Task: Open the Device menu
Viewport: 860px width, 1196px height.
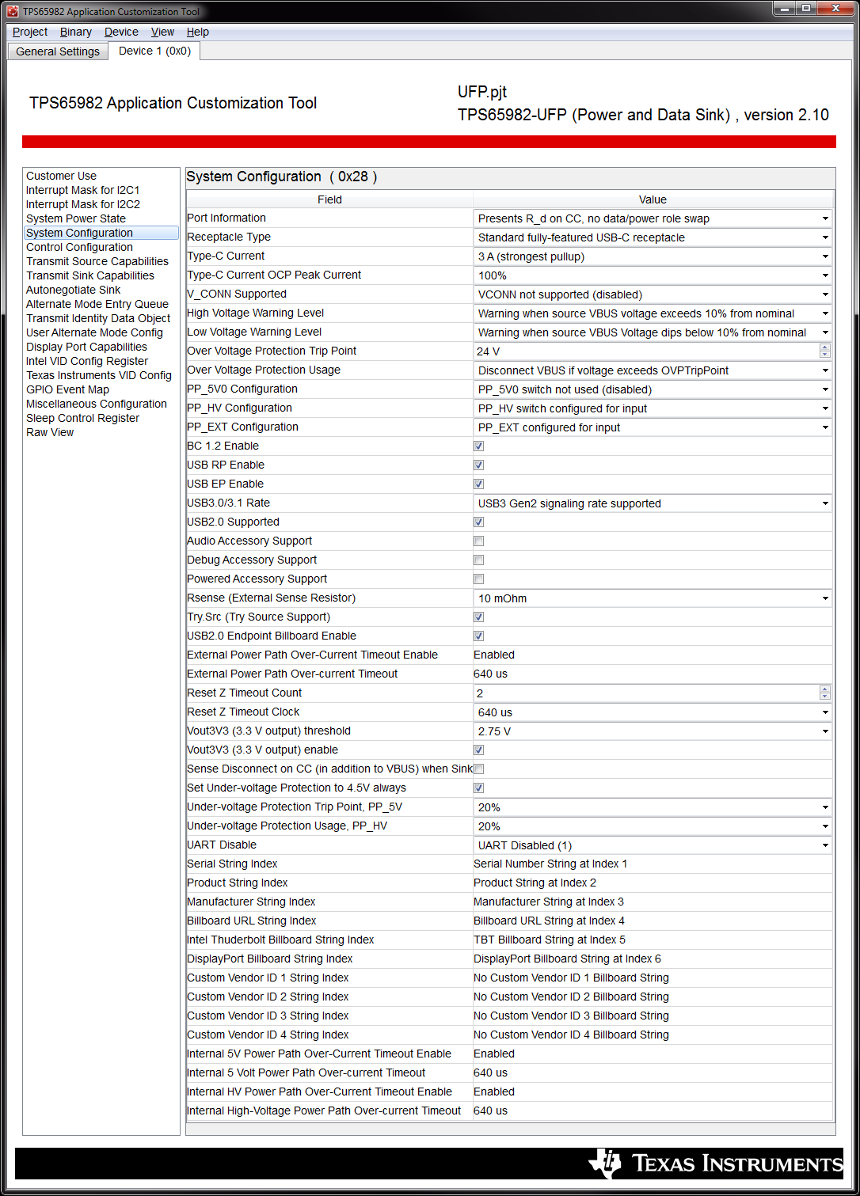Action: coord(121,32)
